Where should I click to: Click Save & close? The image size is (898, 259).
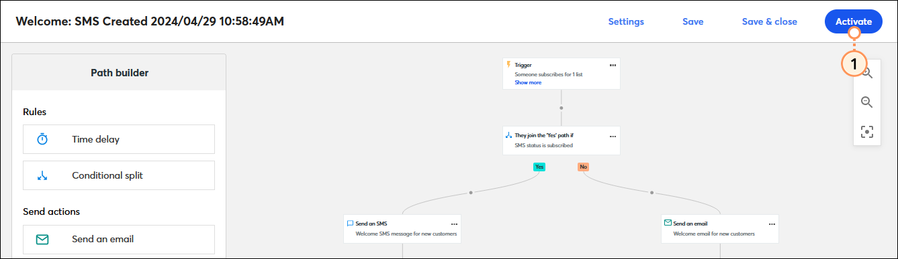pos(769,21)
